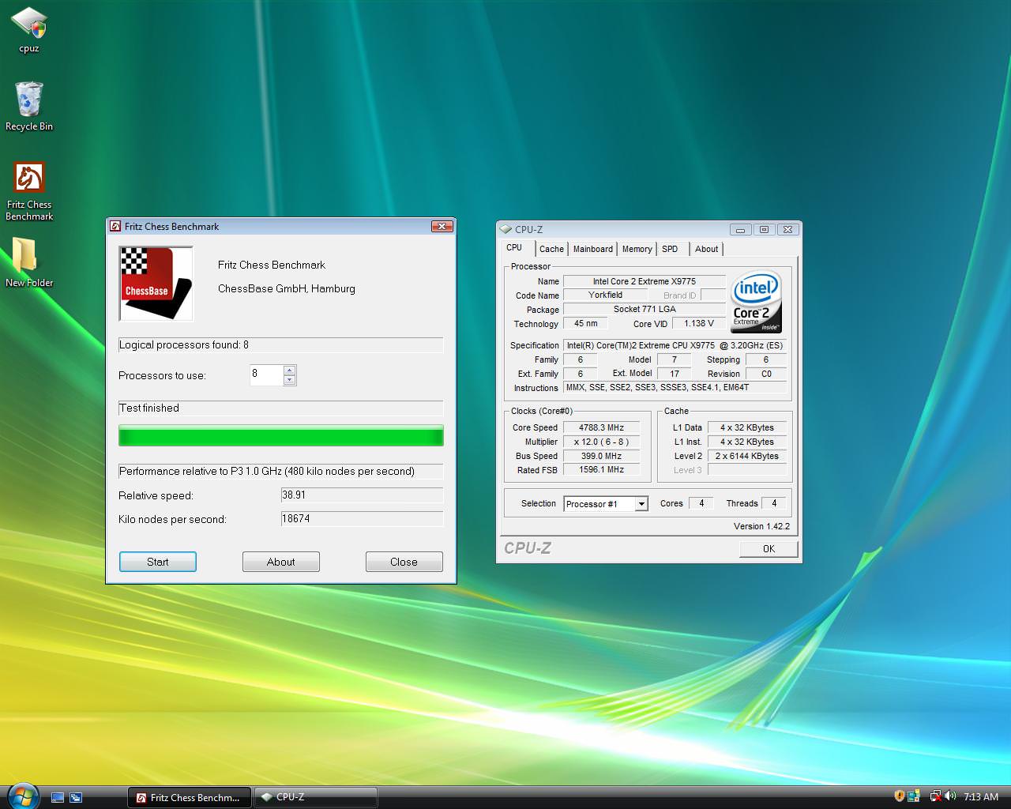Click the Technology value 45 nm
The height and width of the screenshot is (809, 1011).
585,323
